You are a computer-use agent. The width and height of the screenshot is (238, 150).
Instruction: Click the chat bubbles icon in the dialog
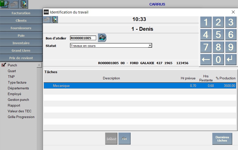pyautogui.click(x=47, y=20)
